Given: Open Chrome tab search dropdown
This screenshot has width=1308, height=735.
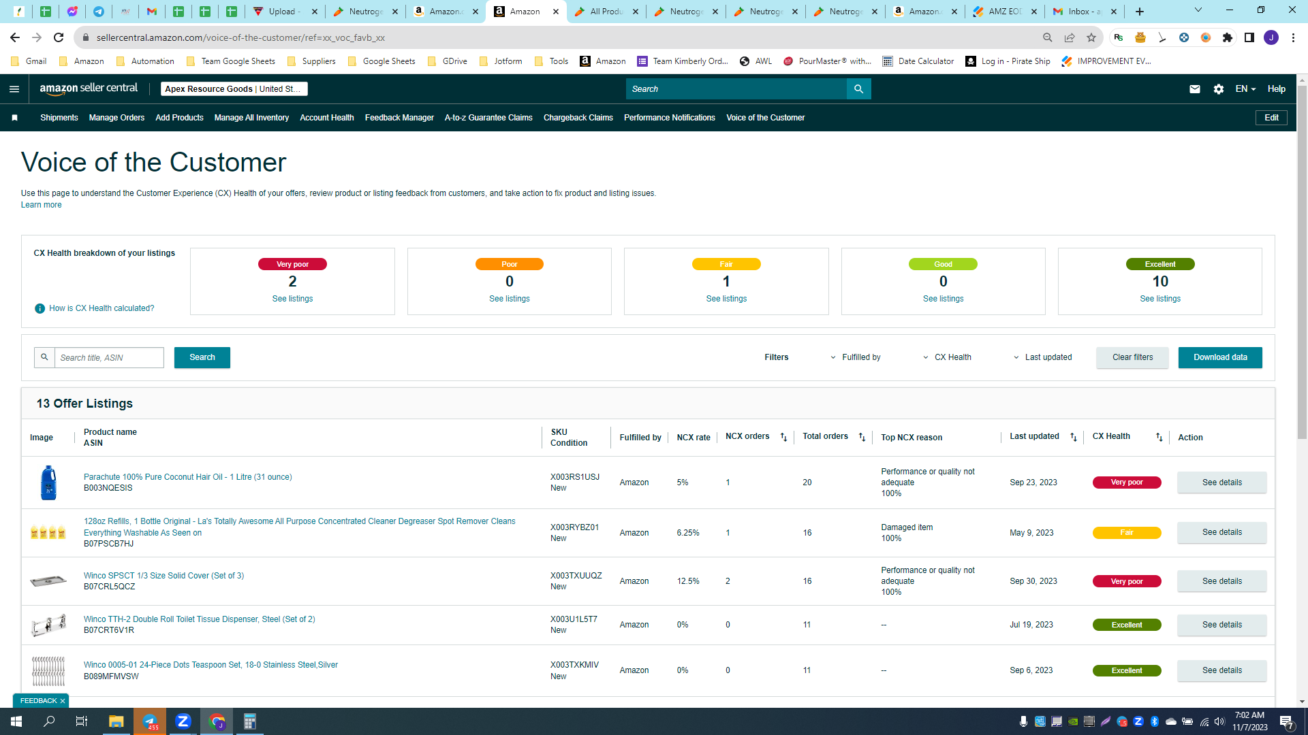Looking at the screenshot, I should [1198, 10].
